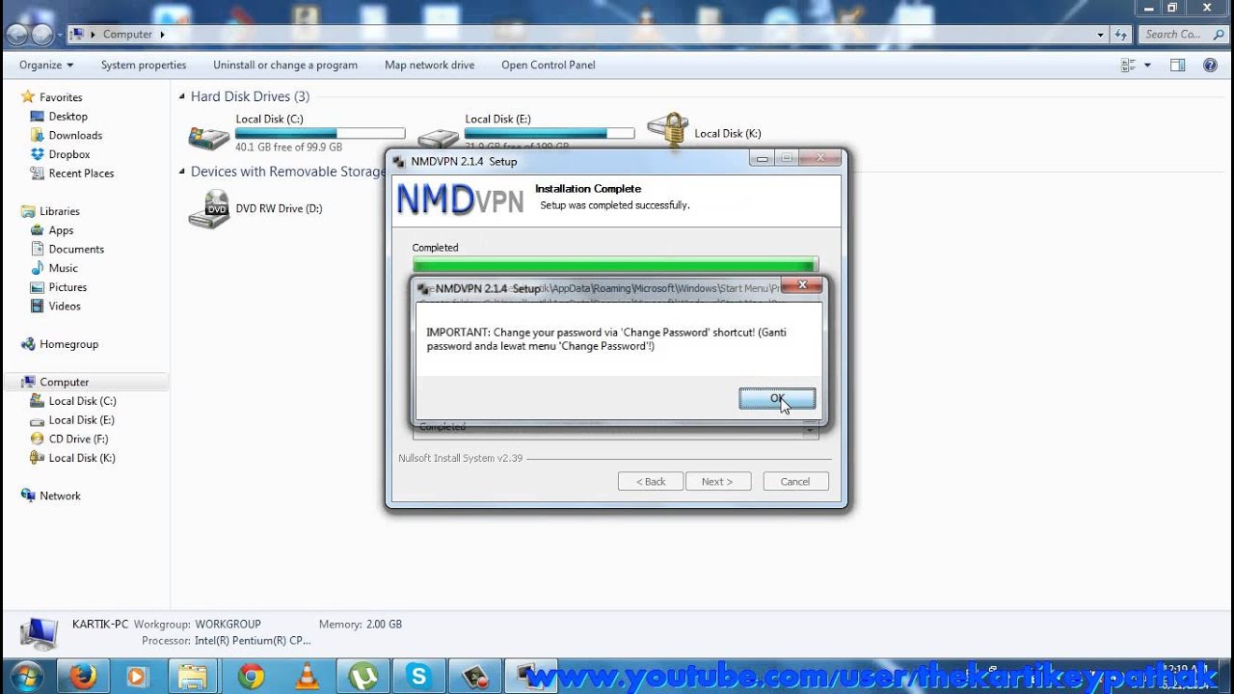Open the address bar history dropdown
The height and width of the screenshot is (694, 1234).
(1101, 34)
